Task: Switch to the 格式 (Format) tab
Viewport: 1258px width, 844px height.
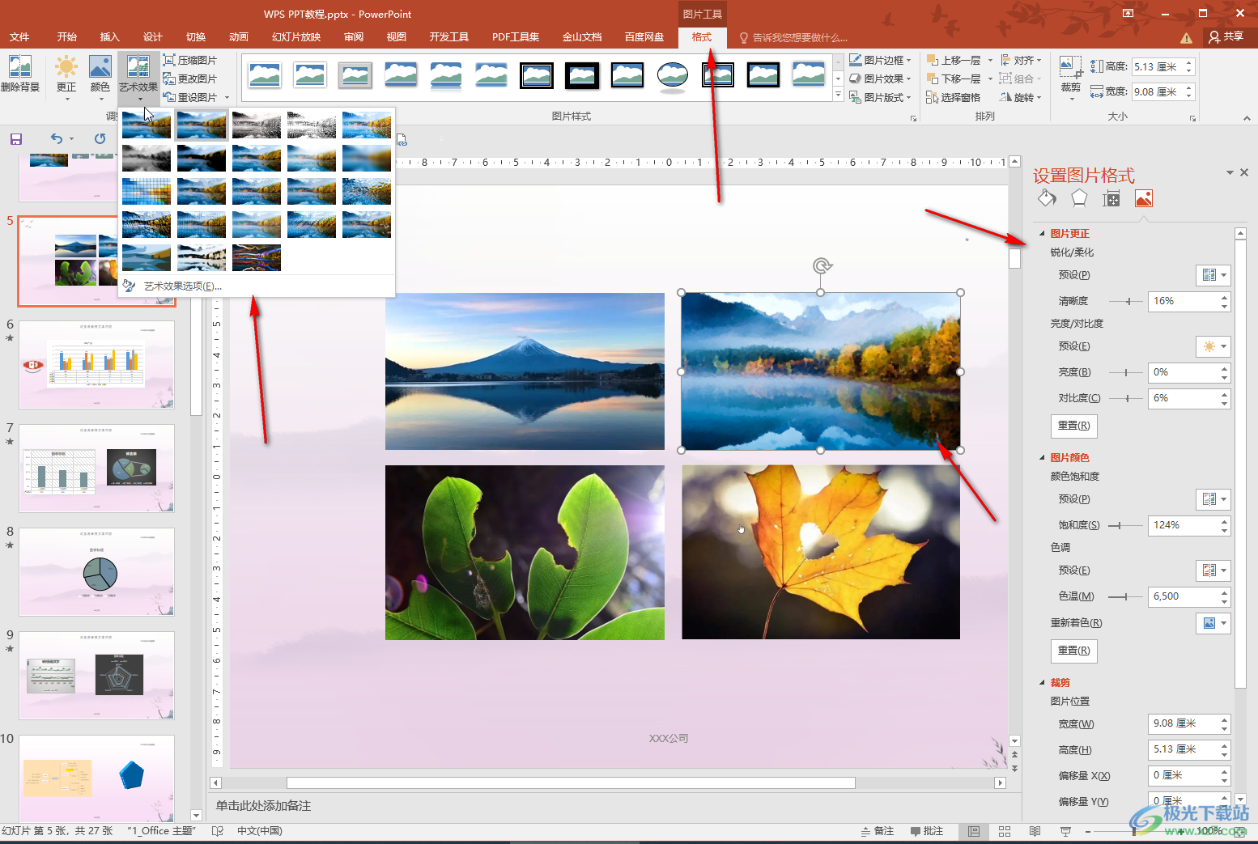Action: 702,37
